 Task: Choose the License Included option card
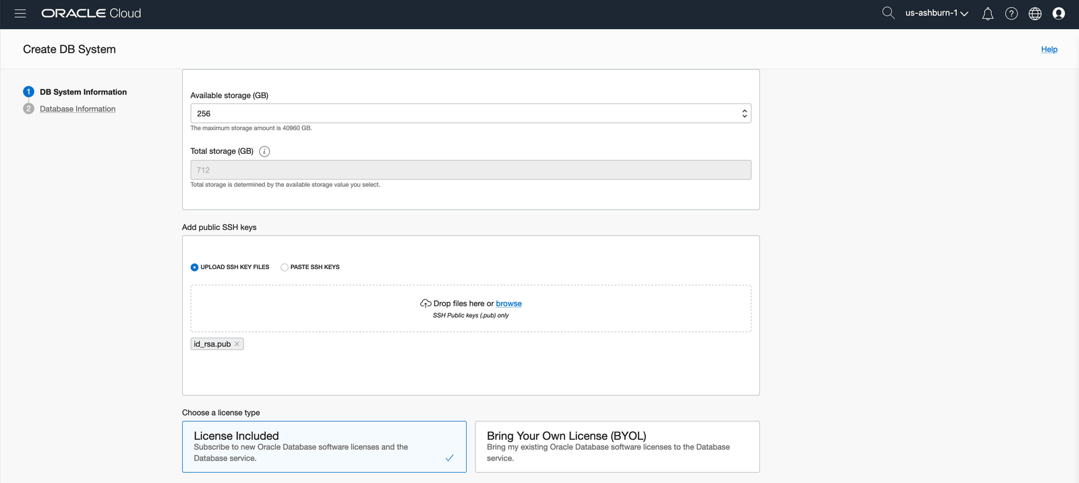pos(324,447)
